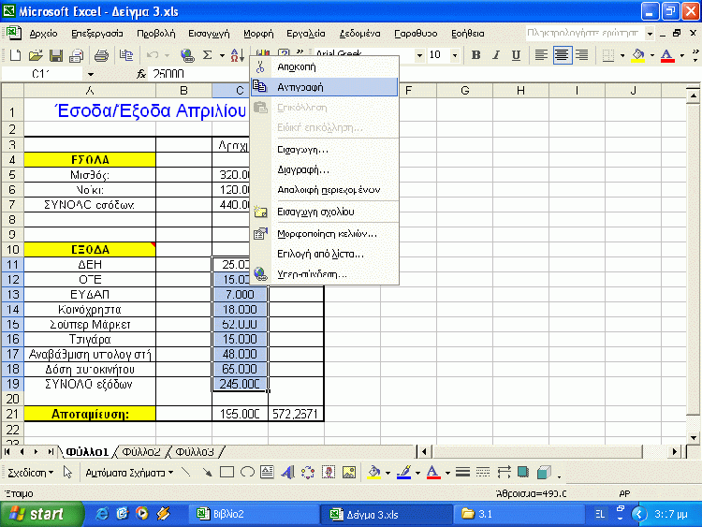
Task: Switch to Βιβλίο2 taskbar window
Action: [256, 514]
